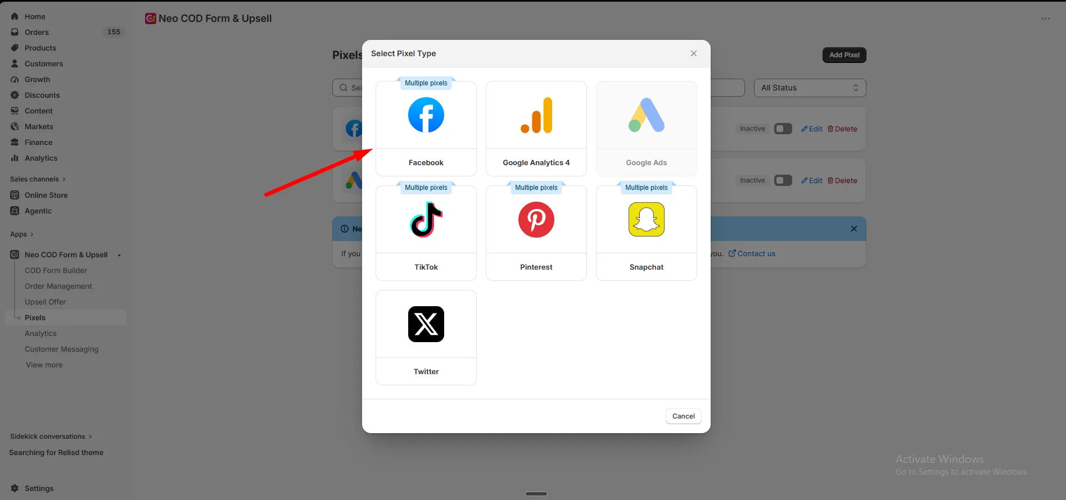This screenshot has height=500, width=1066.
Task: Click View more in app submenu
Action: point(44,365)
